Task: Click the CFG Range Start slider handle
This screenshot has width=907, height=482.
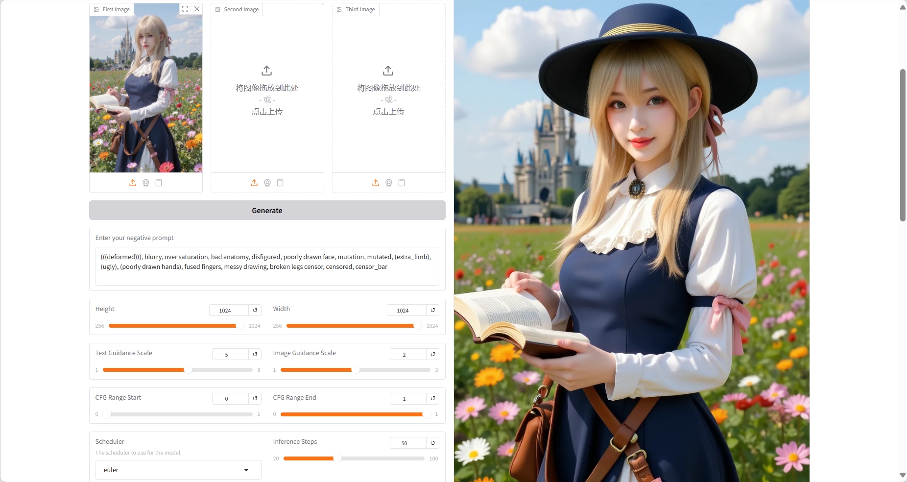Action: (x=107, y=414)
